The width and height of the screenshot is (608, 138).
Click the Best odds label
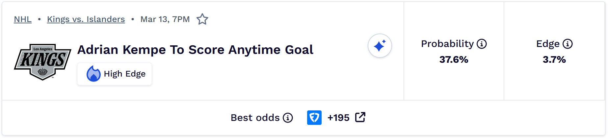tap(255, 118)
